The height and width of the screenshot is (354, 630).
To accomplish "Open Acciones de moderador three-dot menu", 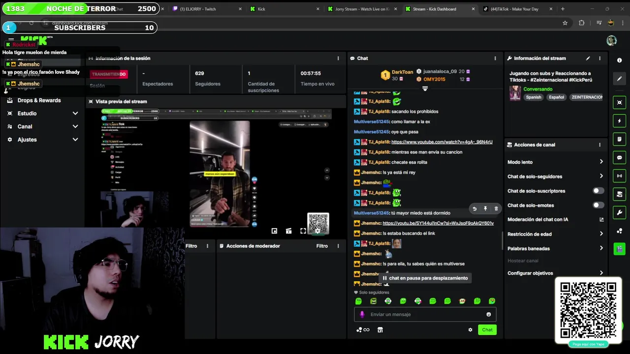I will click(338, 246).
